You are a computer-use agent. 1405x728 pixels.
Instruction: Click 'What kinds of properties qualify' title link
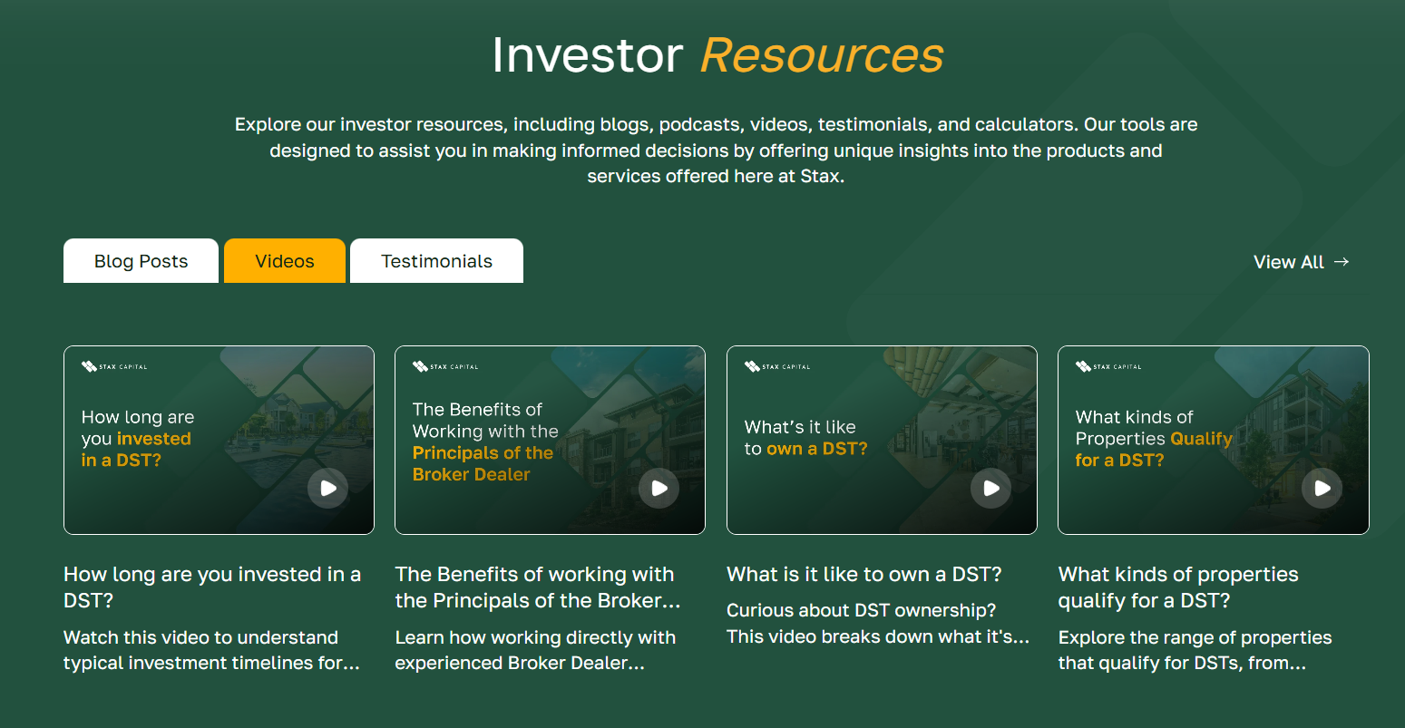click(1177, 587)
